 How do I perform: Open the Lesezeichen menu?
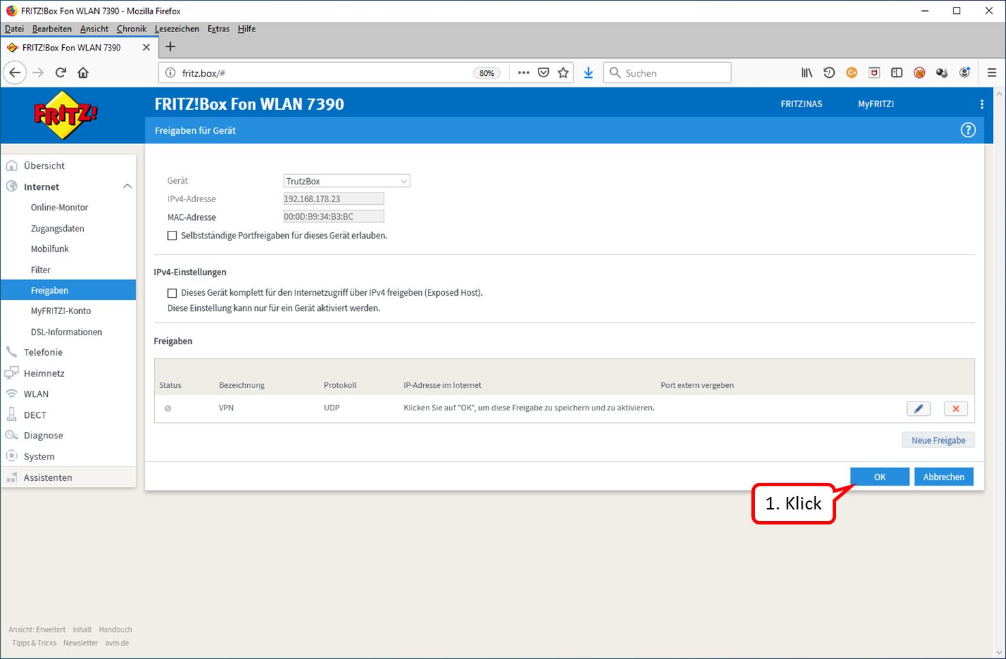click(x=177, y=29)
